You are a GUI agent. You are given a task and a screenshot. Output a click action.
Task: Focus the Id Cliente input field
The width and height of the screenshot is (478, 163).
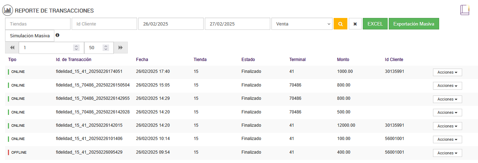104,24
